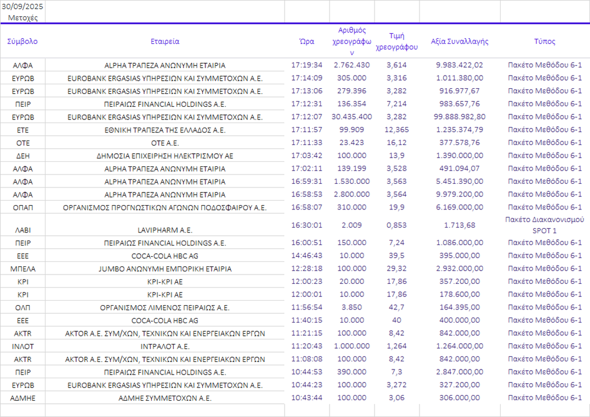The width and height of the screenshot is (590, 417).
Task: Select the ΙΝΤΡΑΛΟΤ Α.Ε. company cell
Action: point(165,346)
